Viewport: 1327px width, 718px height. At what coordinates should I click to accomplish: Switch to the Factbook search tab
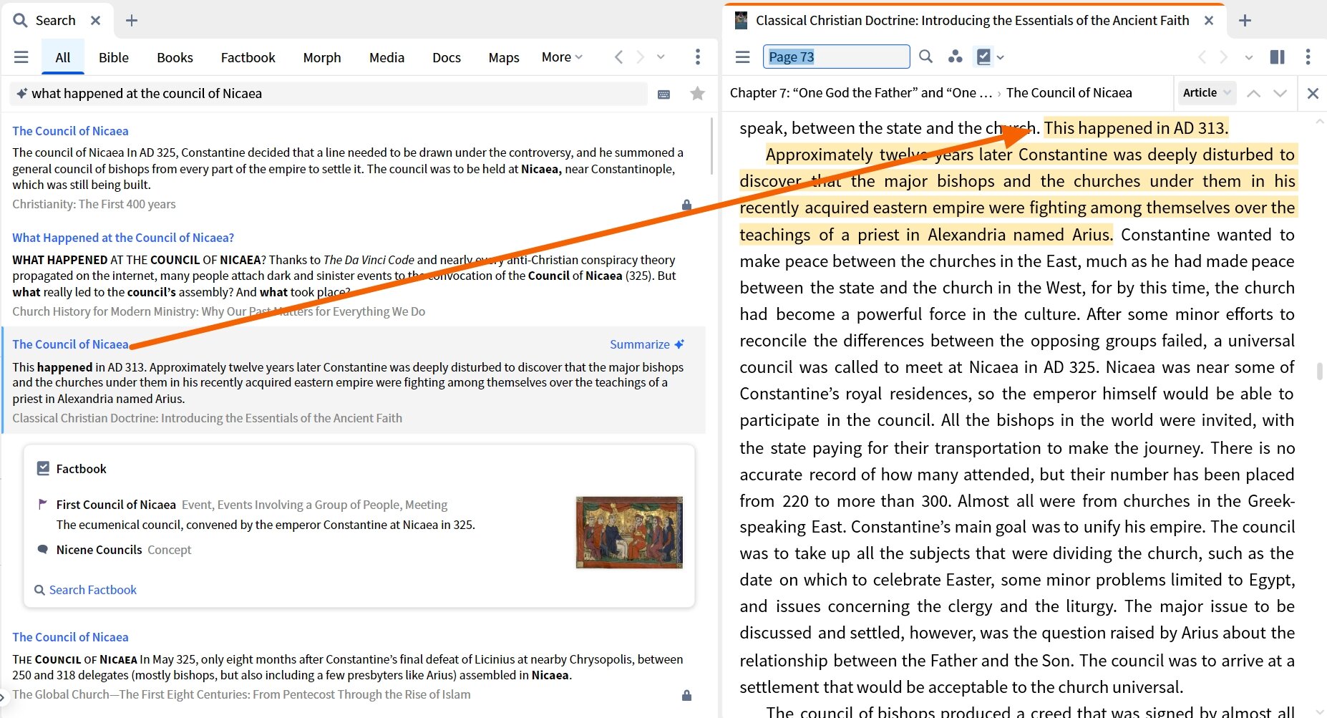click(248, 57)
